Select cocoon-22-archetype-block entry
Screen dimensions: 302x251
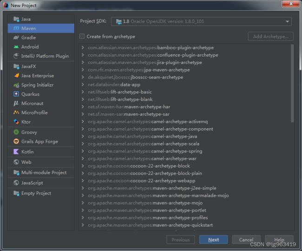pos(138,165)
